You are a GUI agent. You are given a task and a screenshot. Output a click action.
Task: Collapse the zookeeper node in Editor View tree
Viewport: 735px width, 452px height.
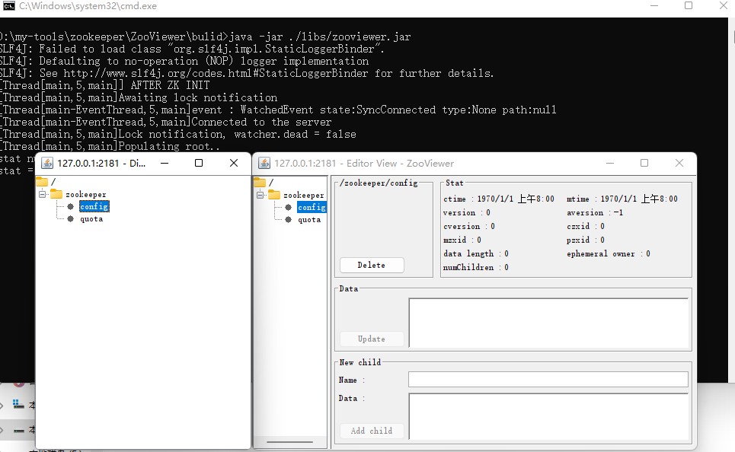point(260,195)
